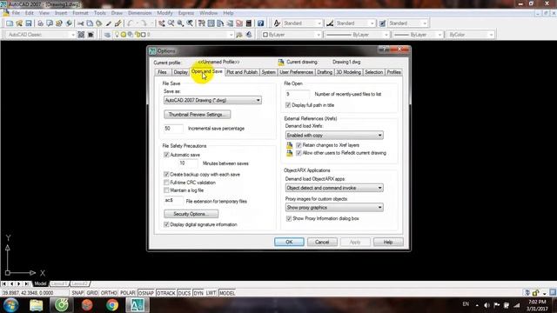The width and height of the screenshot is (557, 313).
Task: Toggle Allow other users to Refedit
Action: tap(299, 153)
